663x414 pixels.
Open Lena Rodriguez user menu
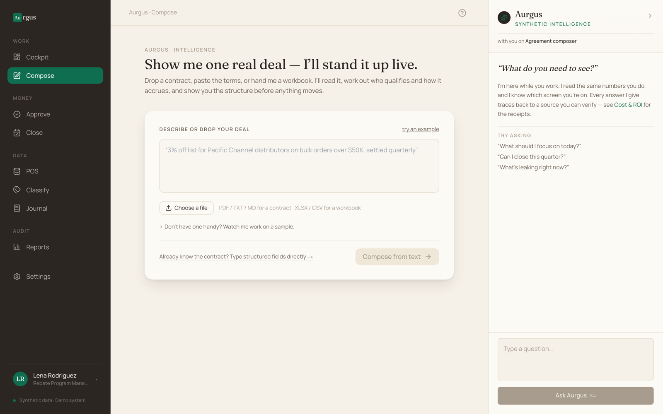point(55,379)
